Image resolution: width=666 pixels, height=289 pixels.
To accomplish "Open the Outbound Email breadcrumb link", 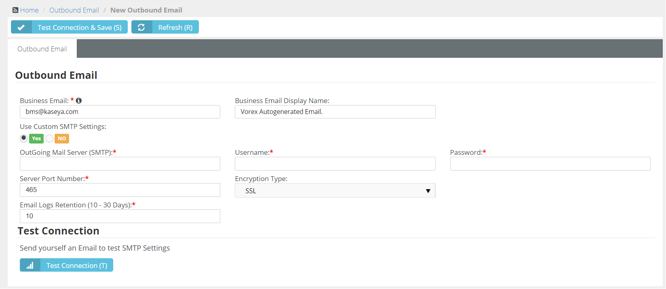I will (74, 10).
